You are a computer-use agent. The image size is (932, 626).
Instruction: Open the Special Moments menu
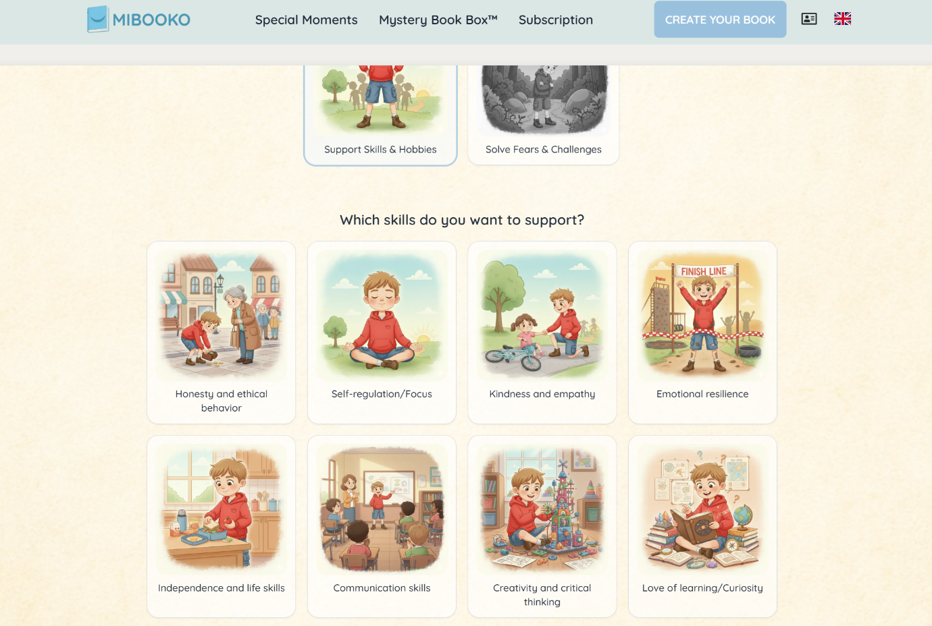coord(306,20)
